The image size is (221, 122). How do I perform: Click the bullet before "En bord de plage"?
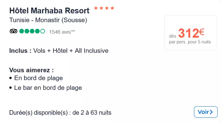(11, 78)
